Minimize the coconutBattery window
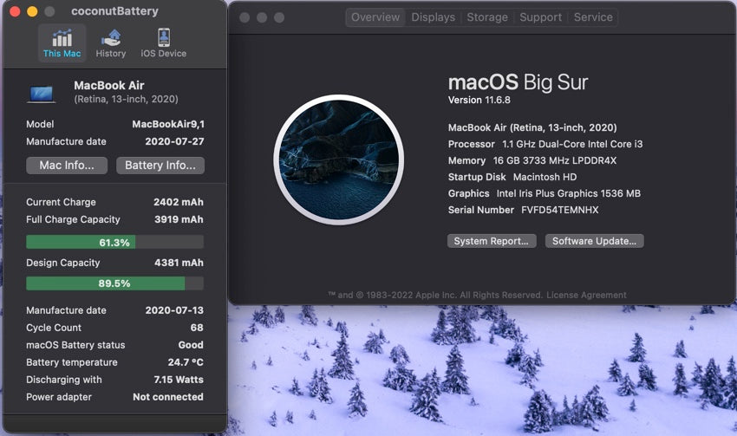 click(x=32, y=11)
